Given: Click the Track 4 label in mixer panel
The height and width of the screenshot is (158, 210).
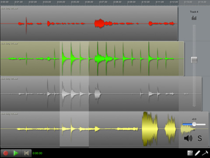Looking at the screenshot, I should coord(194,12).
